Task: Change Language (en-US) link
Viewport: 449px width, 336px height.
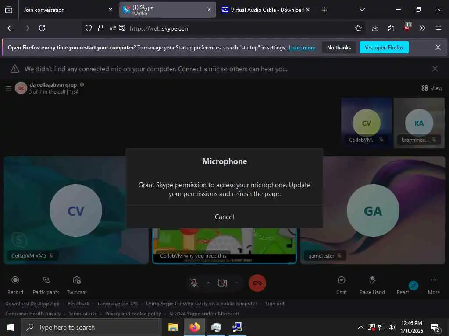Action: tap(118, 304)
